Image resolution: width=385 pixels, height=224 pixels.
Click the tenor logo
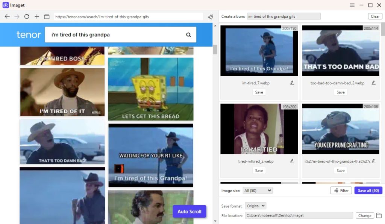point(29,35)
